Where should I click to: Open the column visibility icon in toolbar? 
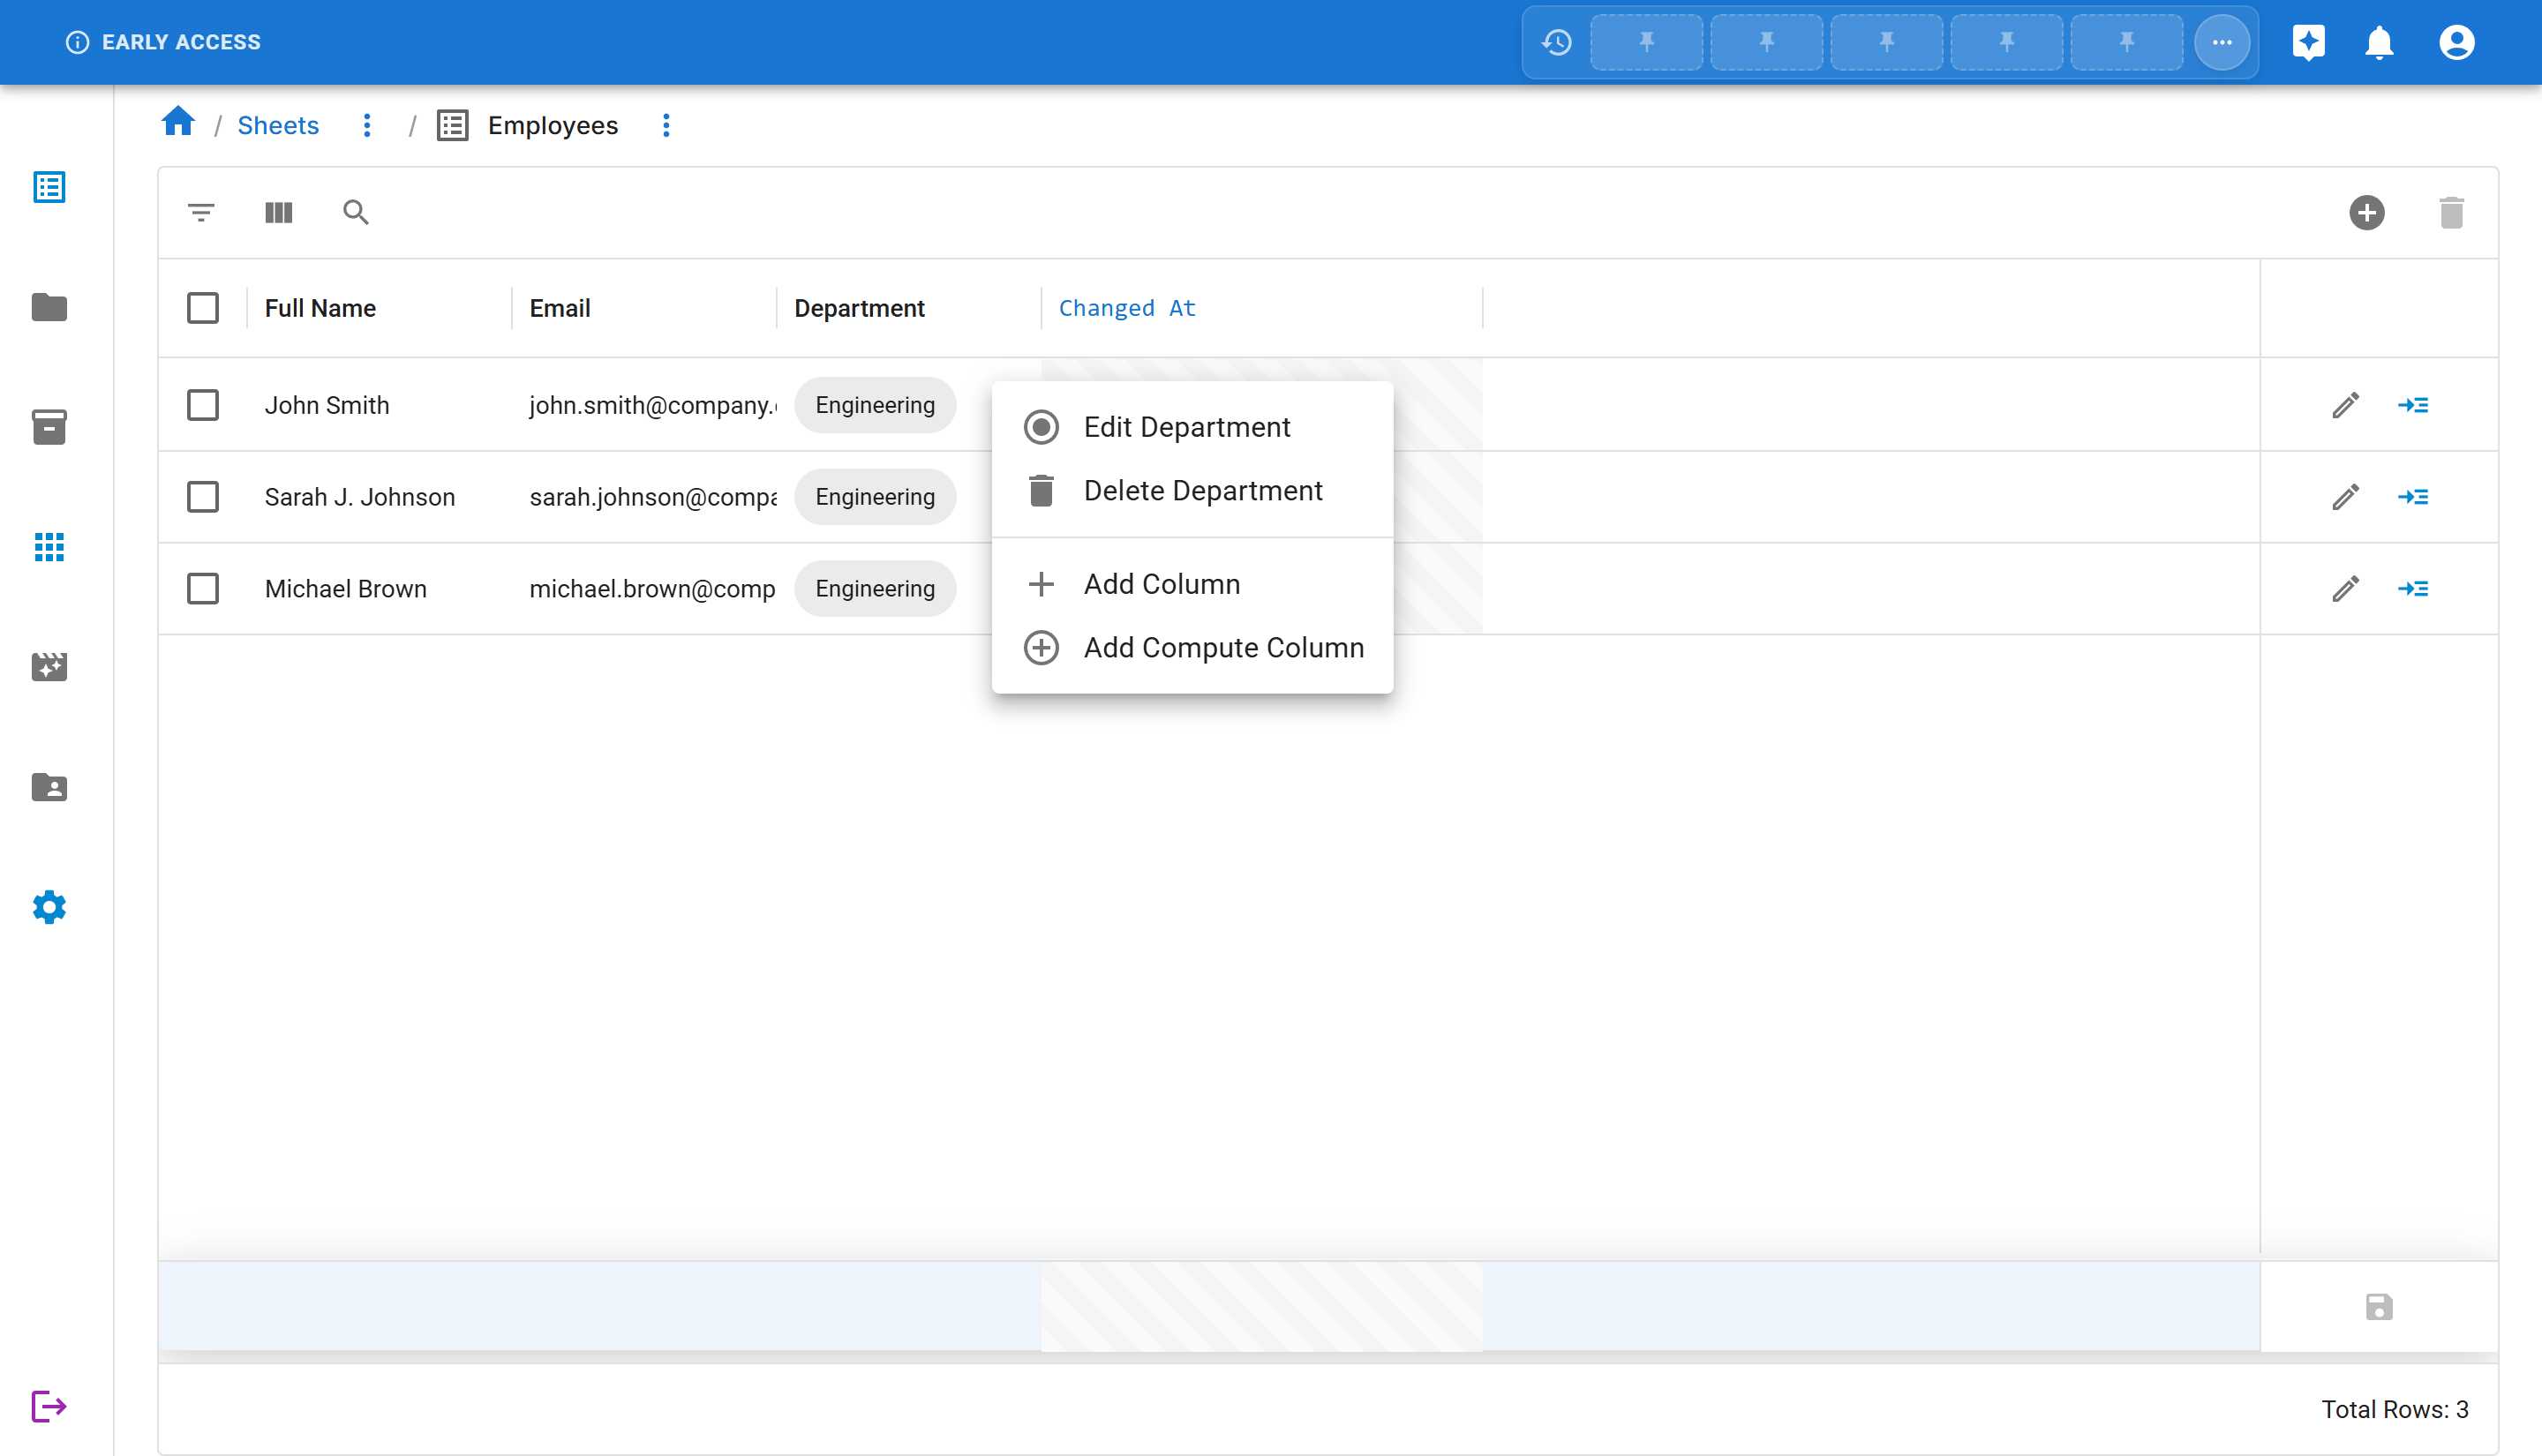pos(278,213)
